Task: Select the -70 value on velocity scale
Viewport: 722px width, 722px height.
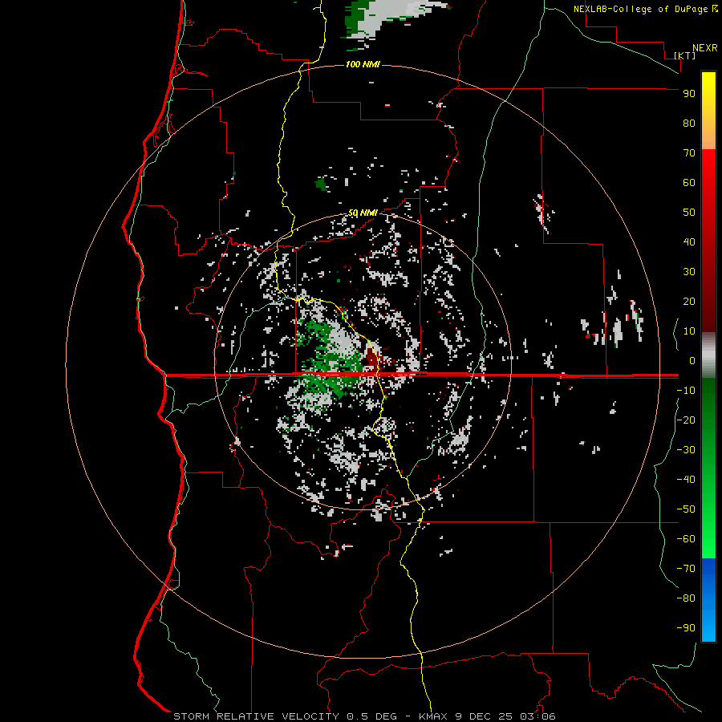Action: click(686, 568)
